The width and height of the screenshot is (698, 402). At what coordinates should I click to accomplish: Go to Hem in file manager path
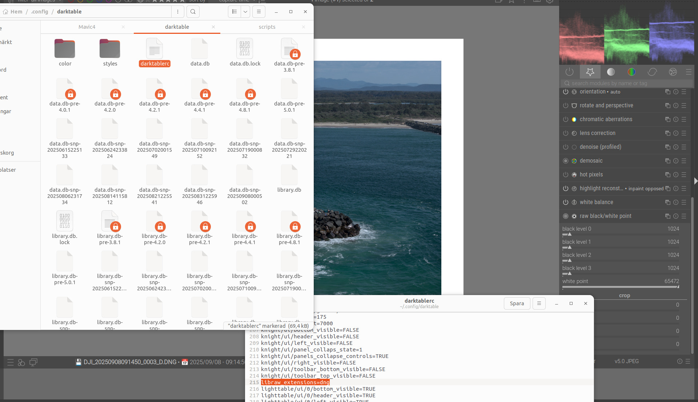[13, 12]
